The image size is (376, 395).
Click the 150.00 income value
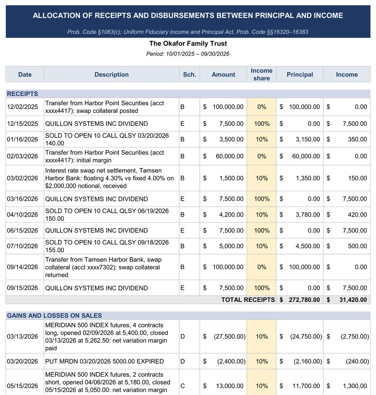[357, 178]
